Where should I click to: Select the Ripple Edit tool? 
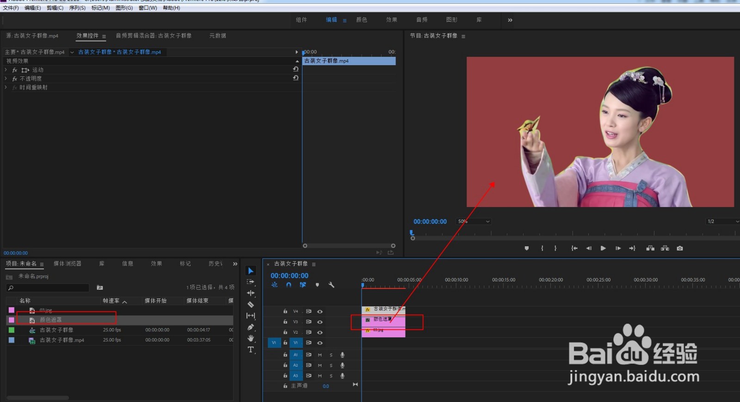click(251, 293)
